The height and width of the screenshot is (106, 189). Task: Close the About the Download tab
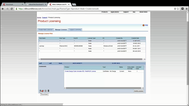(45, 4)
